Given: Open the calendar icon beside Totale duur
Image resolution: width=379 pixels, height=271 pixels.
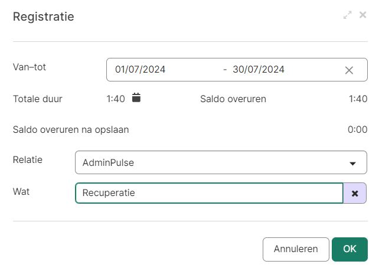Looking at the screenshot, I should point(136,97).
